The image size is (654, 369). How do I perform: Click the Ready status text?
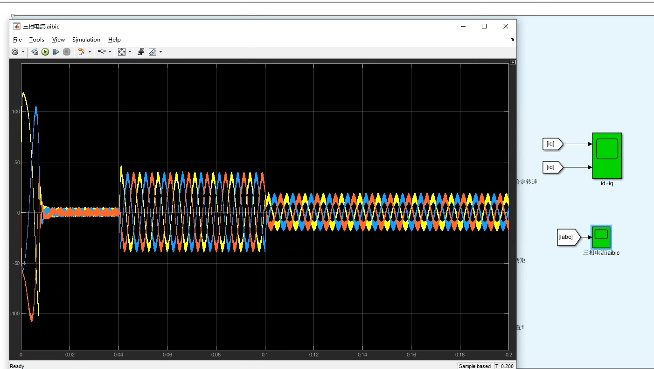point(17,366)
